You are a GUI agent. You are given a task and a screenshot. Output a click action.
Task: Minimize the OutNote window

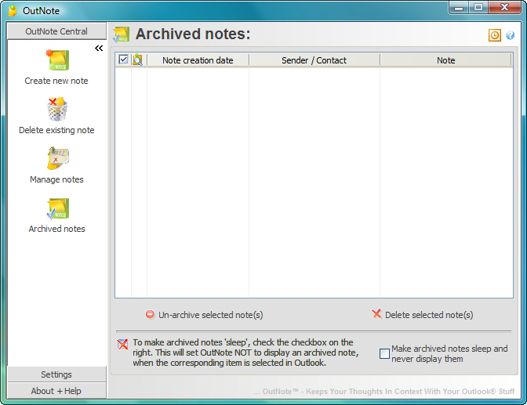point(459,7)
